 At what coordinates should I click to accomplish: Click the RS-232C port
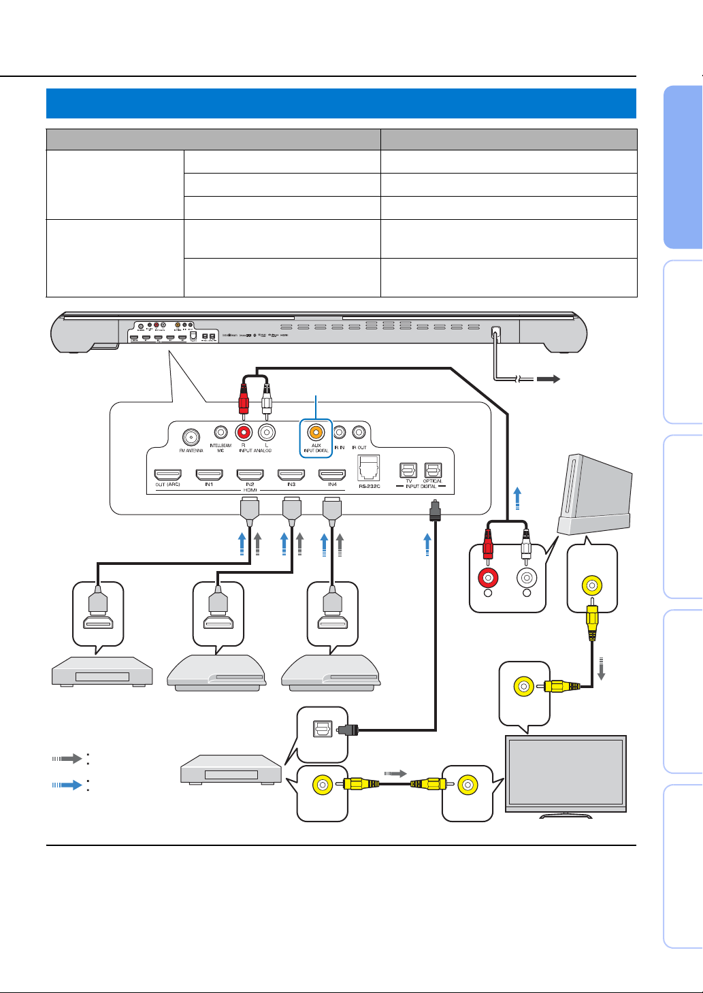369,469
